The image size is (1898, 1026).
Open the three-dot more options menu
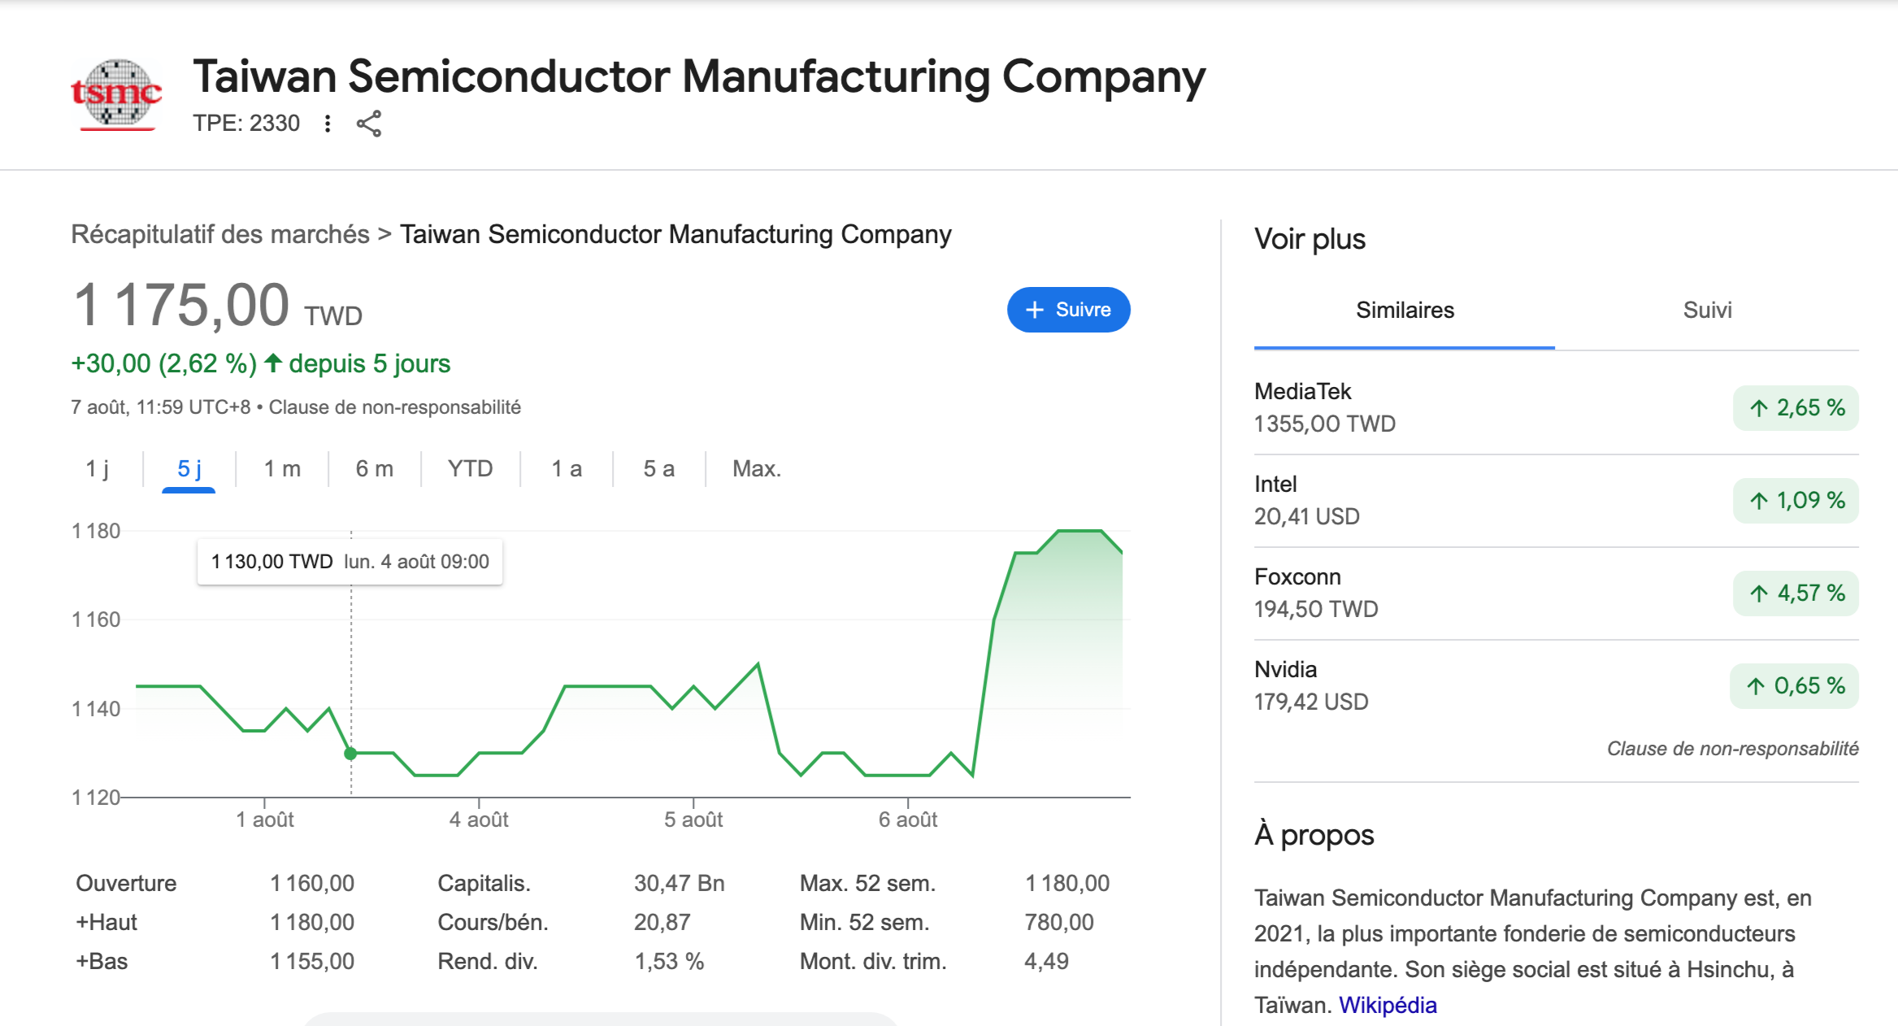(x=328, y=124)
